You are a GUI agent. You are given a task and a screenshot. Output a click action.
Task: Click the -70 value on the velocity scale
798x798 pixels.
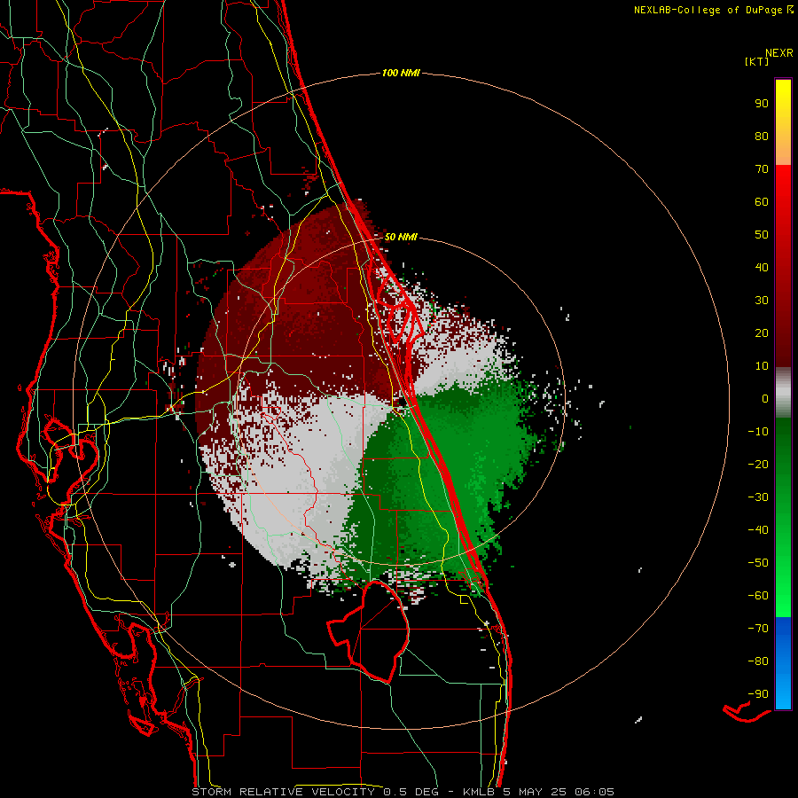(758, 629)
